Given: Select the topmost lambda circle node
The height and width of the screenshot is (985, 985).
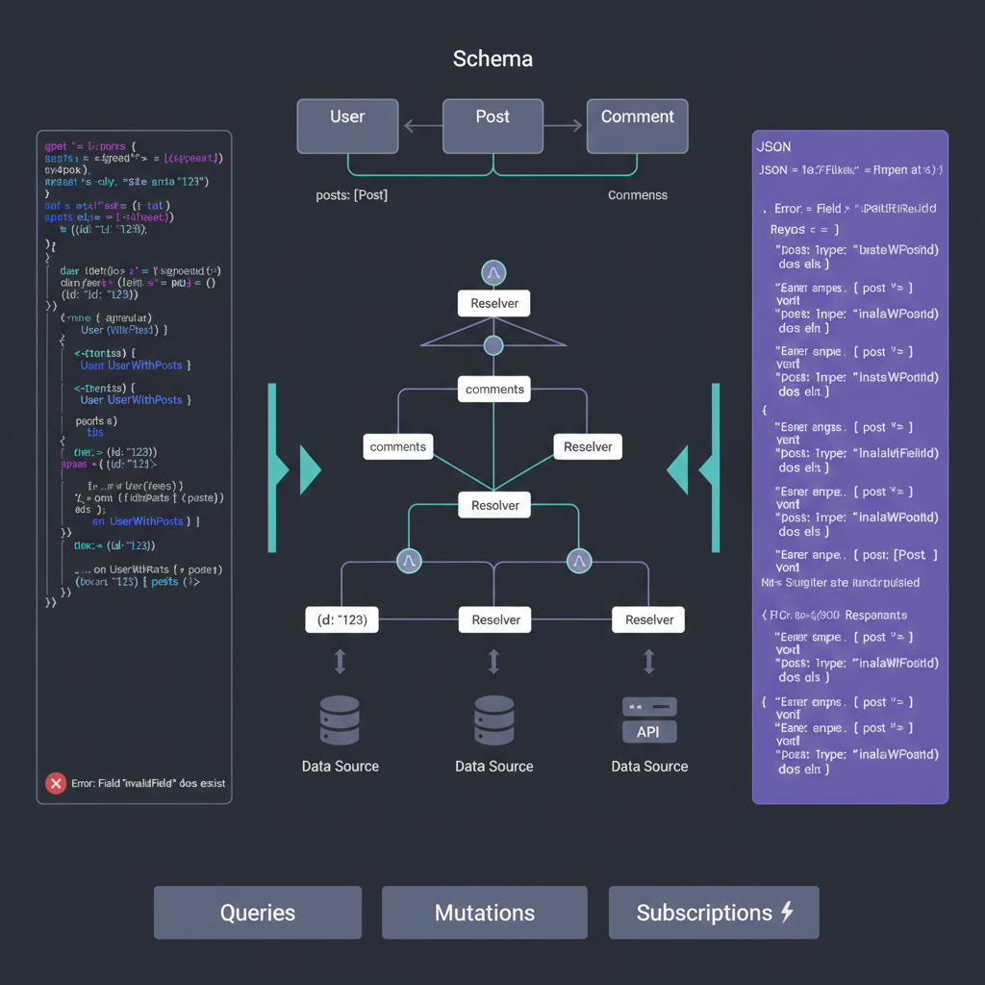Looking at the screenshot, I should point(493,273).
